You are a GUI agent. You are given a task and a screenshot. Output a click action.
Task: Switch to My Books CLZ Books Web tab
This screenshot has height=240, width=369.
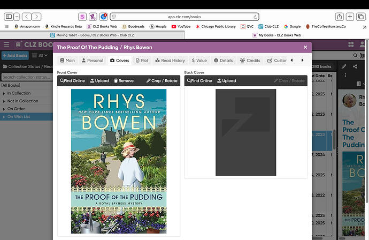click(x=276, y=35)
